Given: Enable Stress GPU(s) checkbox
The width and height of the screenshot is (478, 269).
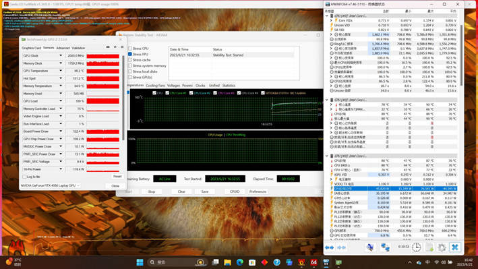Looking at the screenshot, I should (130, 77).
